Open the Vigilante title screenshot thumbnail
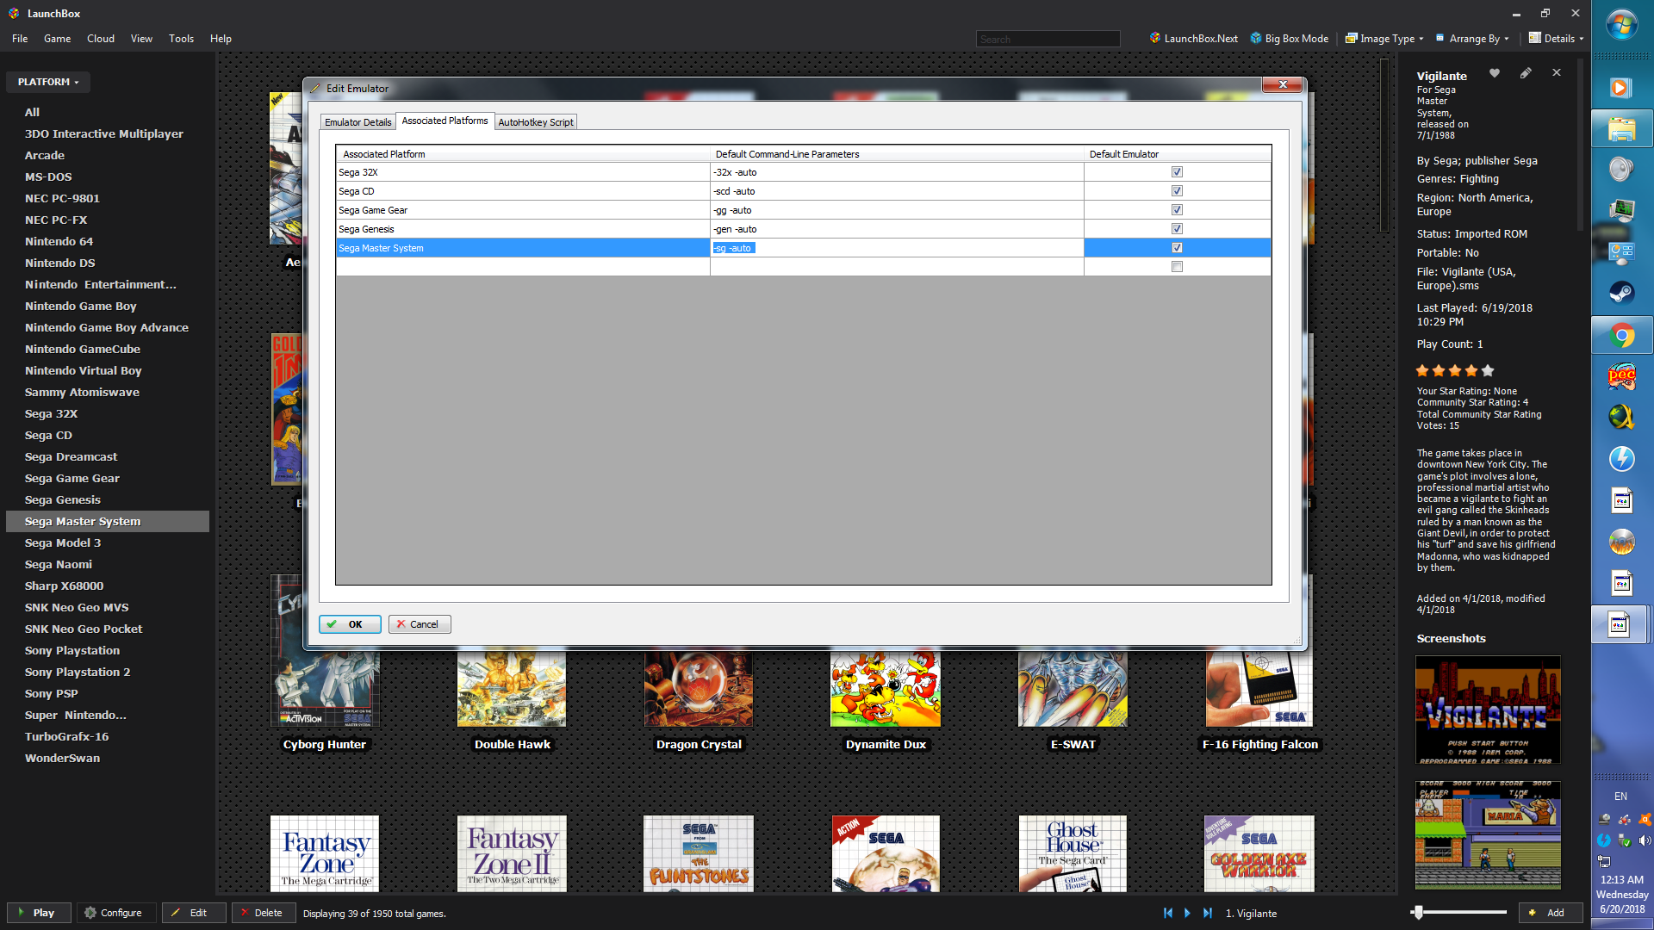This screenshot has height=930, width=1654. pyautogui.click(x=1488, y=710)
